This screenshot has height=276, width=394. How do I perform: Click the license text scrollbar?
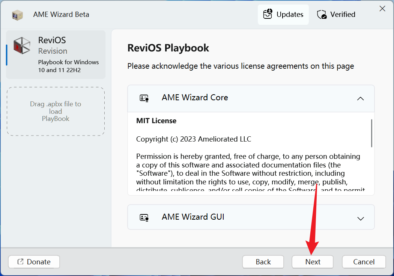click(x=371, y=133)
